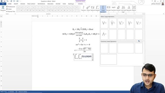This screenshot has height=93, width=165.
Task: Insert the square root symbol
Action: 24,10
